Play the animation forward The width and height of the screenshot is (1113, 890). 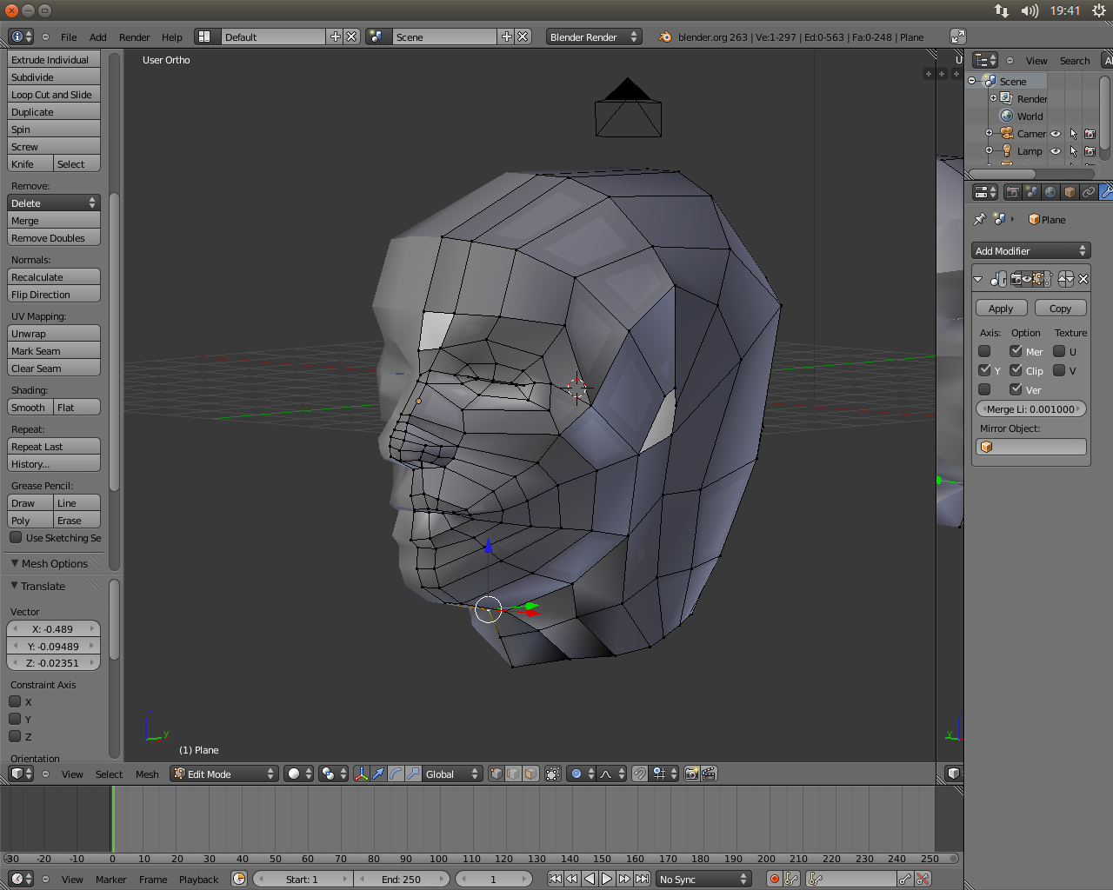(x=607, y=879)
